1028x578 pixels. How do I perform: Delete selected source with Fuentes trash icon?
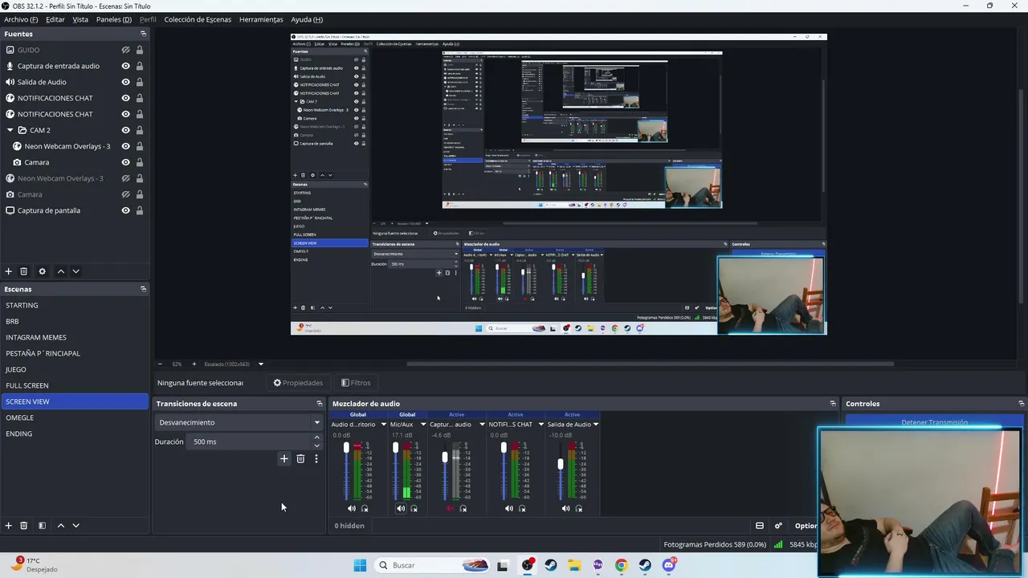click(24, 271)
